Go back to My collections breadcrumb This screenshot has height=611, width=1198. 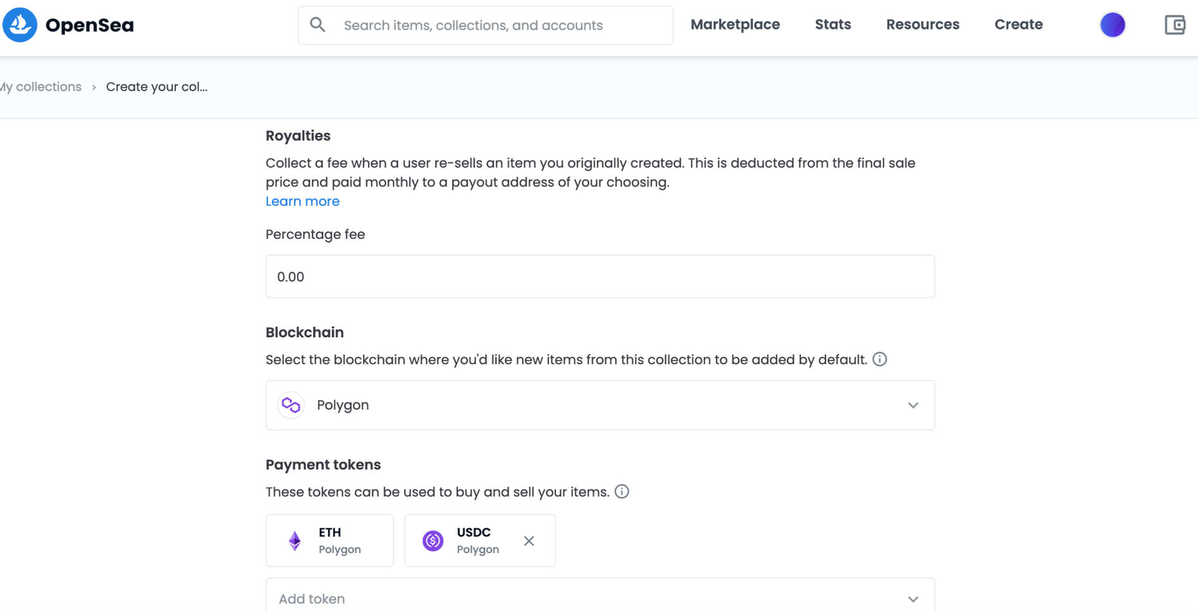[x=43, y=87]
